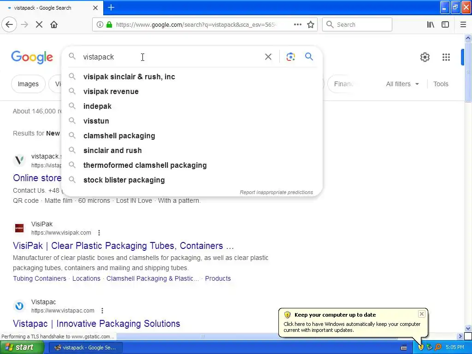
Task: Open the Products sitelink
Action: pos(218,278)
